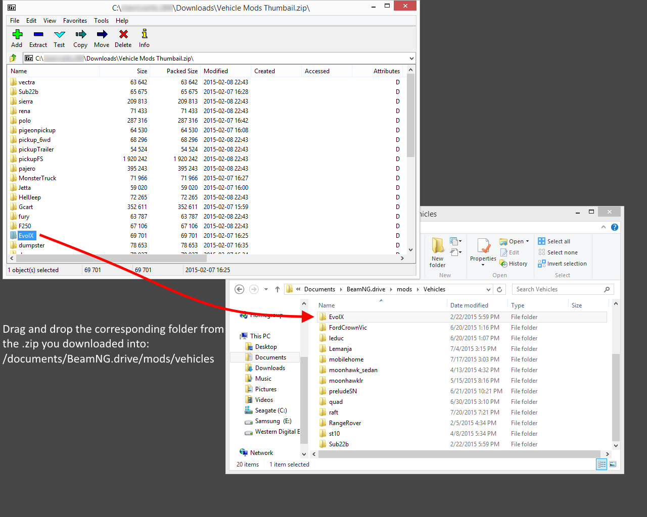The height and width of the screenshot is (517, 647).
Task: Switch Explorer to Details view icon
Action: point(602,464)
